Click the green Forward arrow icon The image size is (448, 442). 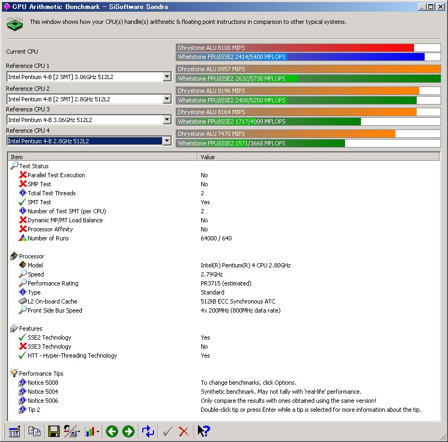coord(128,431)
